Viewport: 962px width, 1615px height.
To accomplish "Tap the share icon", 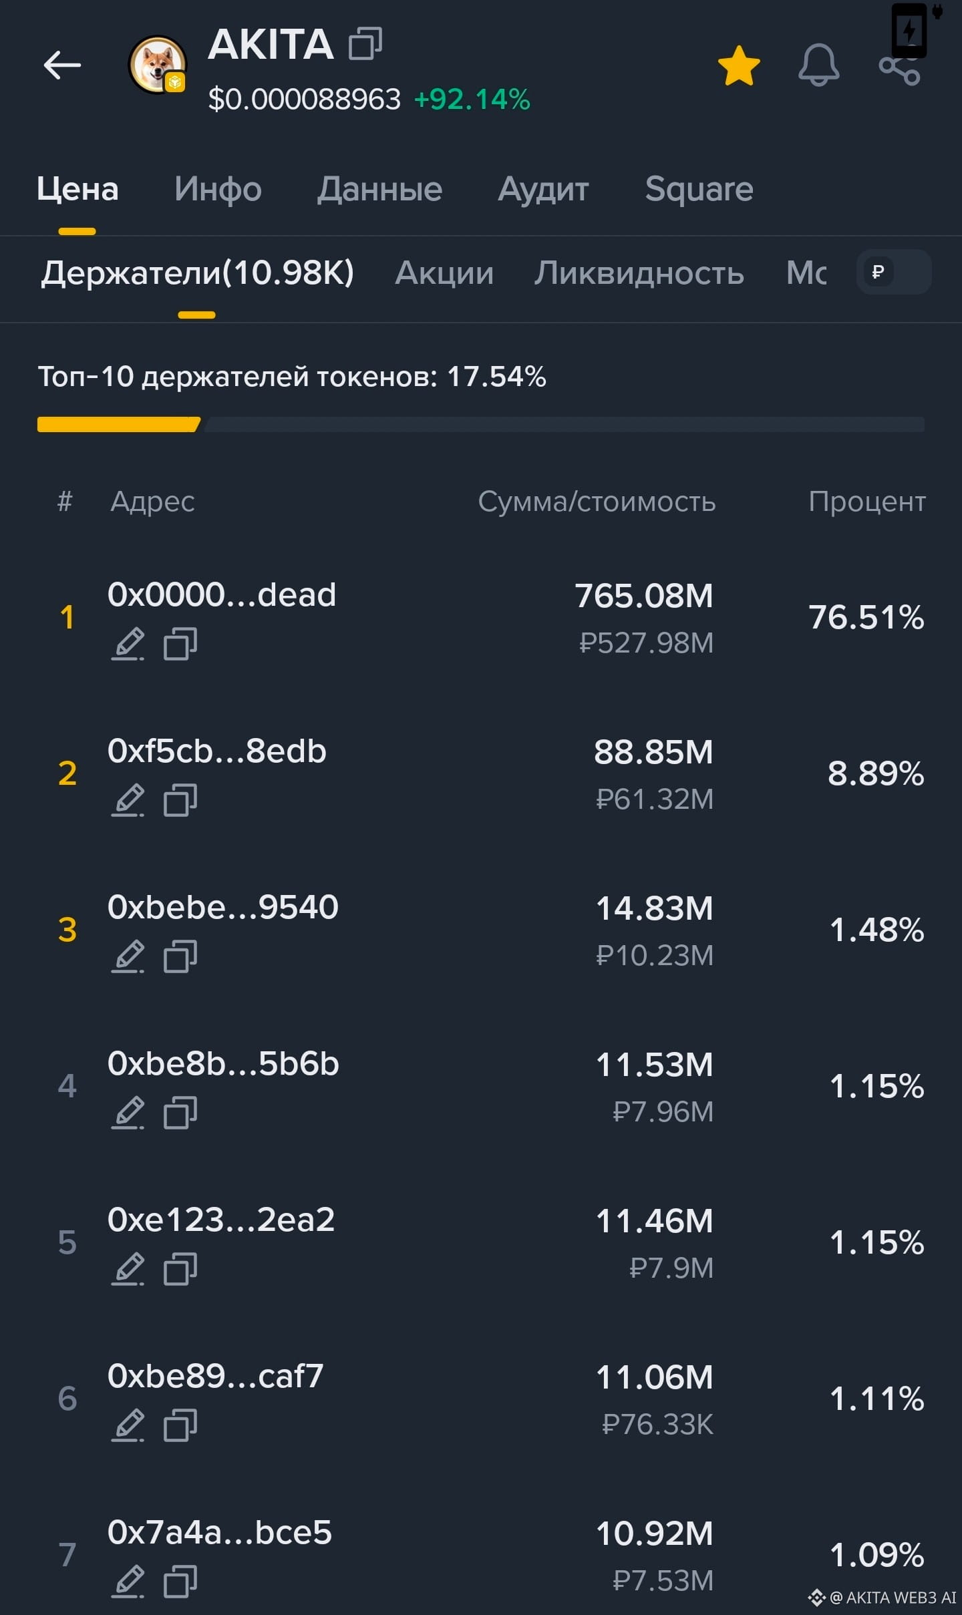I will 899,67.
